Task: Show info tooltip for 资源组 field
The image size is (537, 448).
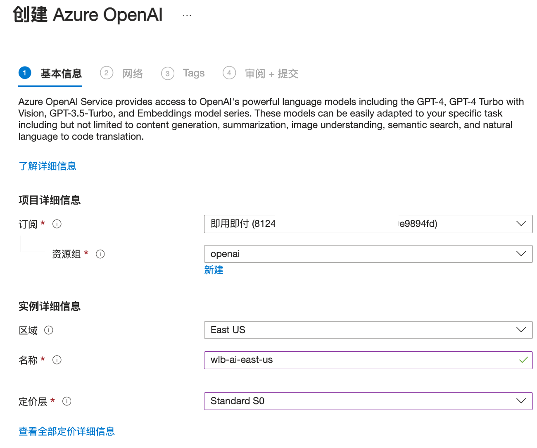Action: [x=100, y=254]
